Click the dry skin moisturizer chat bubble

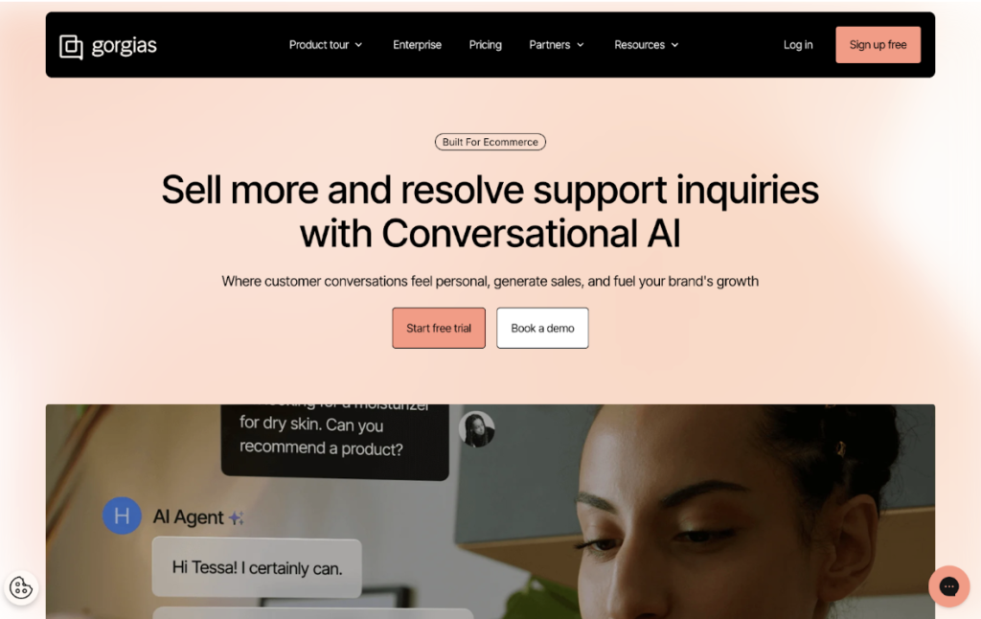(x=334, y=441)
